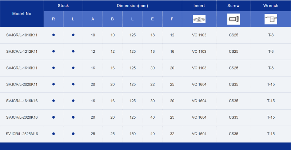Click the Stock column header
This screenshot has width=291, height=150.
[x=63, y=6]
